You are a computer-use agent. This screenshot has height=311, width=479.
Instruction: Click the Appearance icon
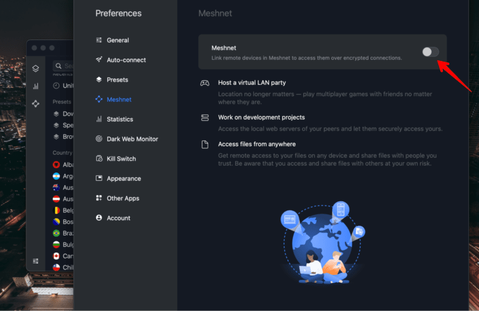tap(99, 179)
